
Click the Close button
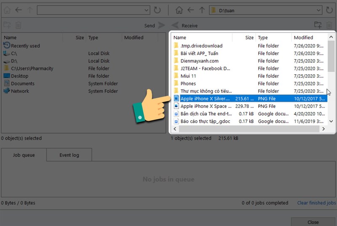(x=313, y=222)
